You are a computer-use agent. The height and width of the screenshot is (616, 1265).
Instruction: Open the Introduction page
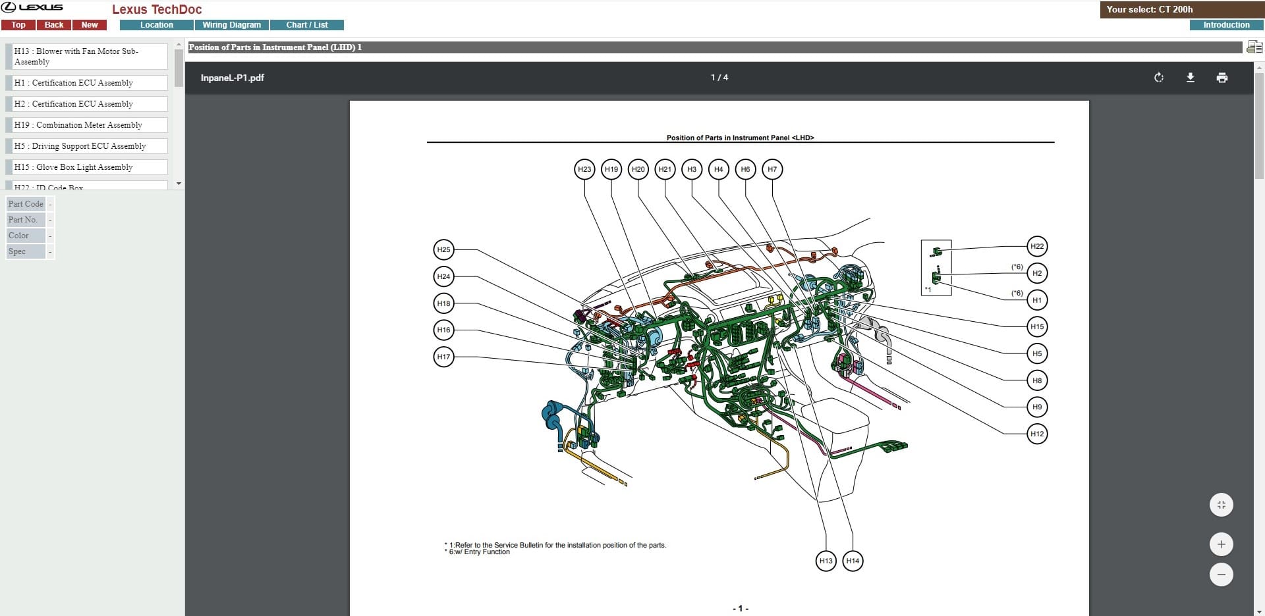click(1226, 25)
